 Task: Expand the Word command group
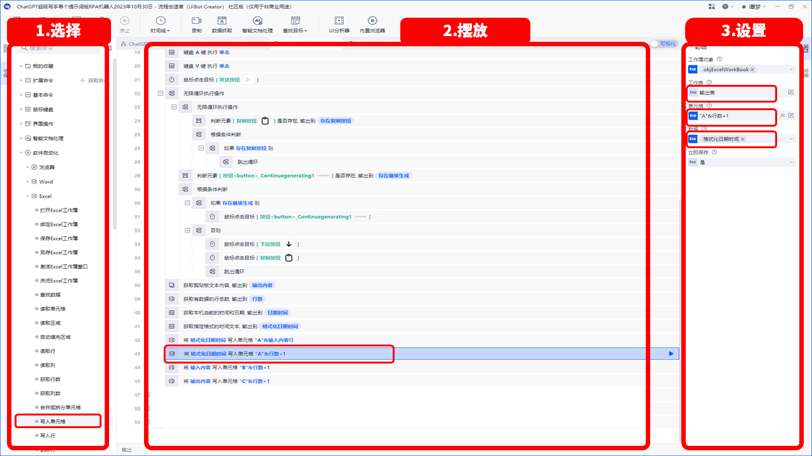pyautogui.click(x=27, y=182)
